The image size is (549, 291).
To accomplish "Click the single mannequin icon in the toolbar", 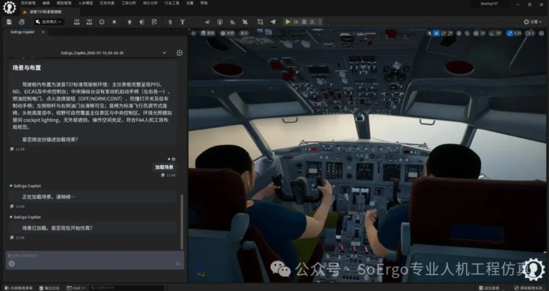I will (x=130, y=22).
